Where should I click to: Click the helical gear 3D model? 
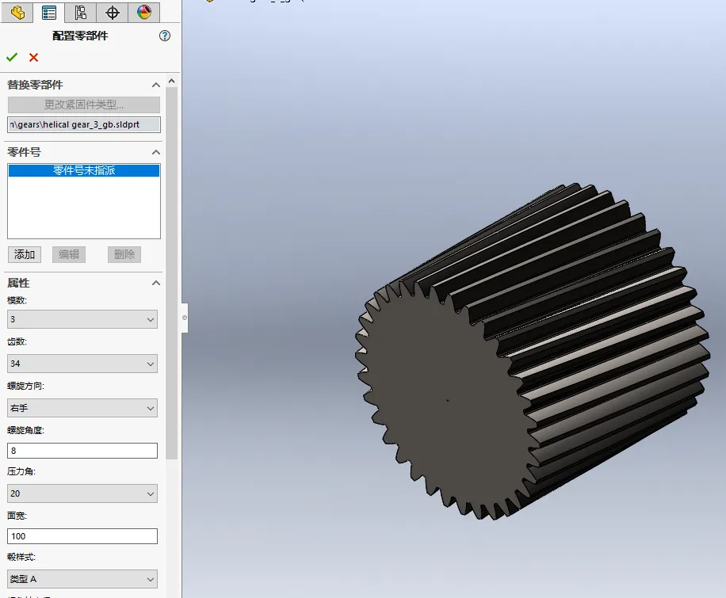(x=533, y=352)
